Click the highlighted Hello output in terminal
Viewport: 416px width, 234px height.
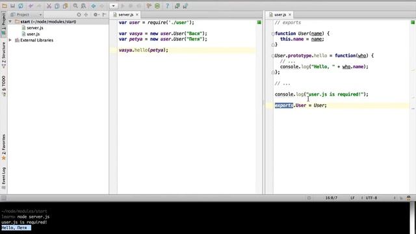(x=16, y=227)
